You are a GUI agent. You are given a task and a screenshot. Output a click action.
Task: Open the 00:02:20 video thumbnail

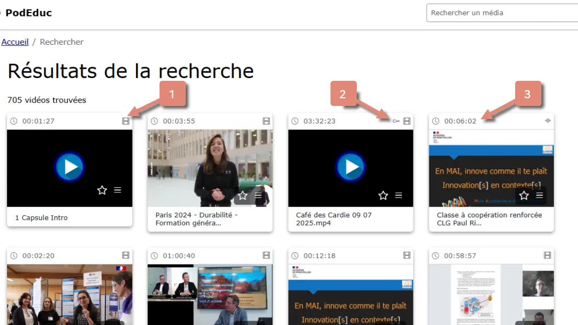pyautogui.click(x=70, y=294)
